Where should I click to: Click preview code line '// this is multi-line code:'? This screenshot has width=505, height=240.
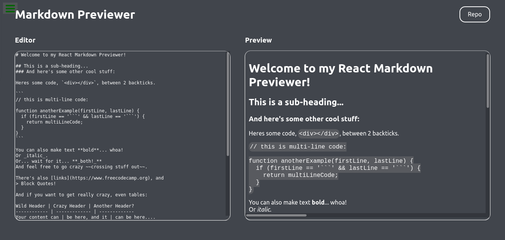point(298,147)
